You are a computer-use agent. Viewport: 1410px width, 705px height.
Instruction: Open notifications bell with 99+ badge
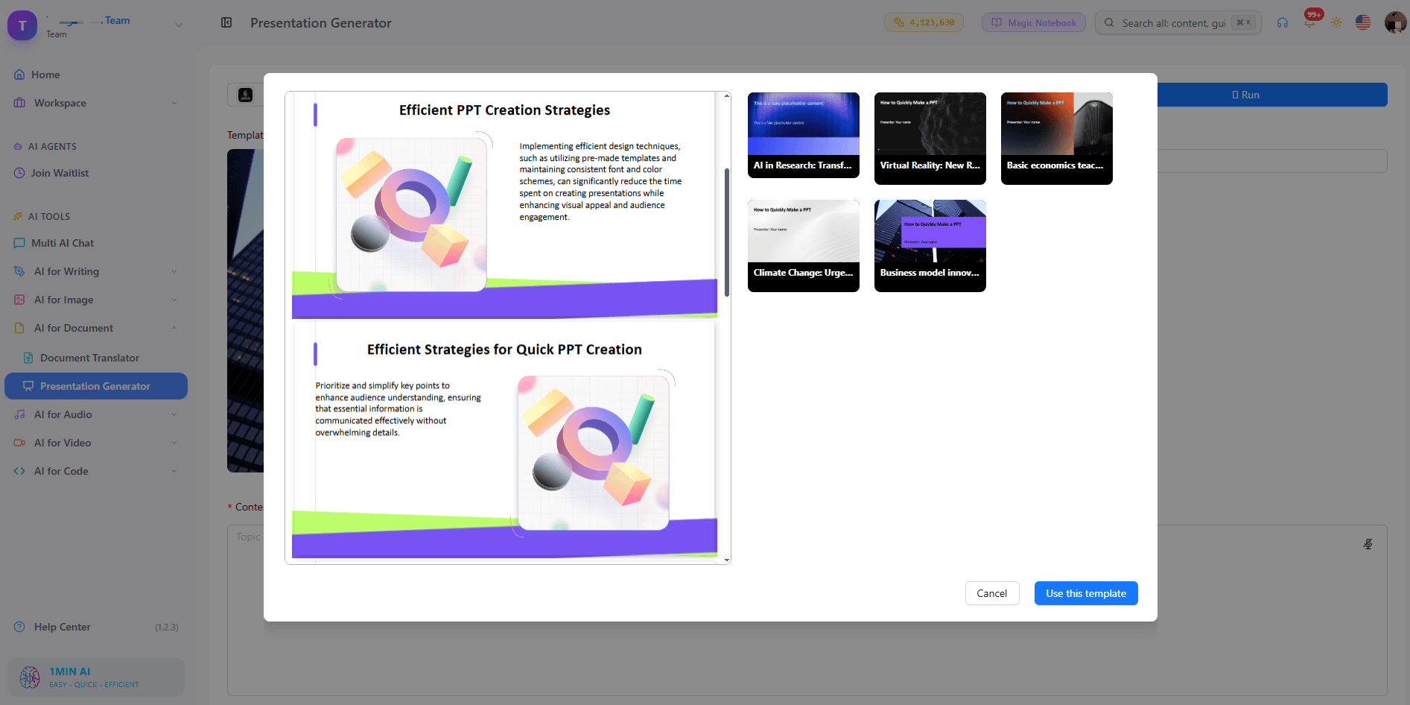1309,22
